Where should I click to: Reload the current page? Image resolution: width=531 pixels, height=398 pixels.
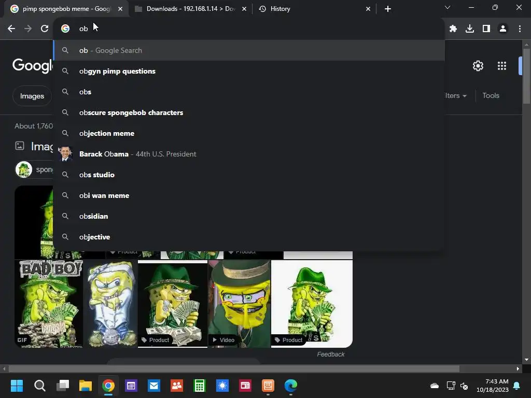tap(45, 29)
